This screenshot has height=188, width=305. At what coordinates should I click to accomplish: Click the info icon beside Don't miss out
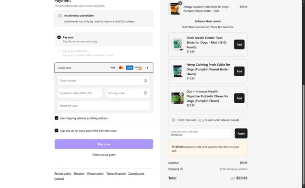point(173,120)
